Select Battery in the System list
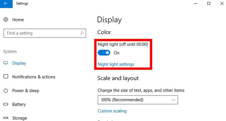 tap(19, 104)
